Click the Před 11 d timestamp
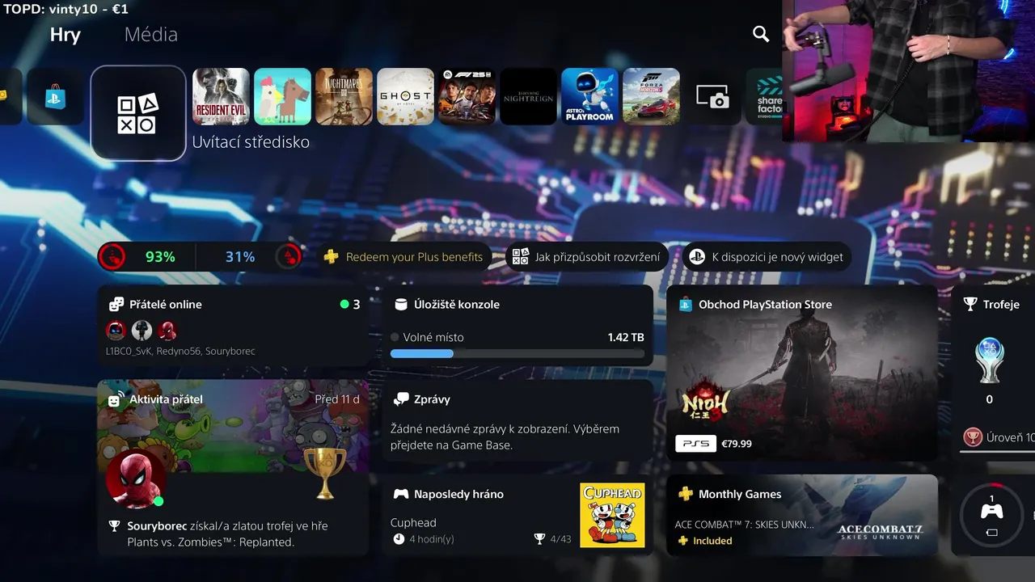The width and height of the screenshot is (1035, 582). [337, 399]
